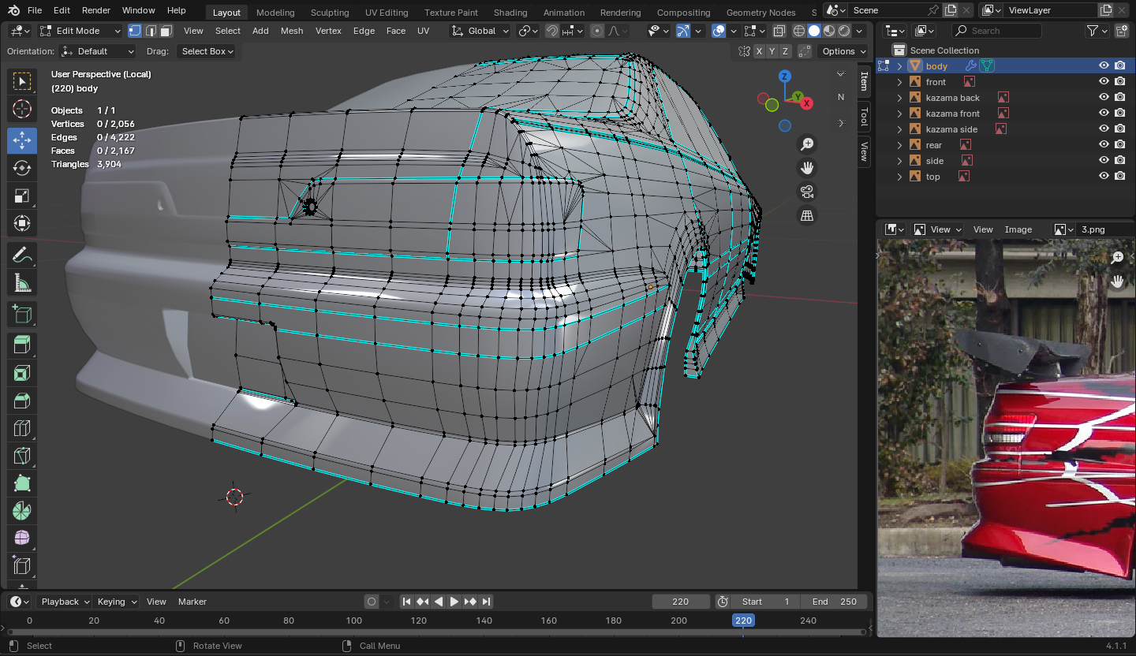Open the Edit Mode dropdown
Image resolution: width=1136 pixels, height=656 pixels.
[80, 31]
